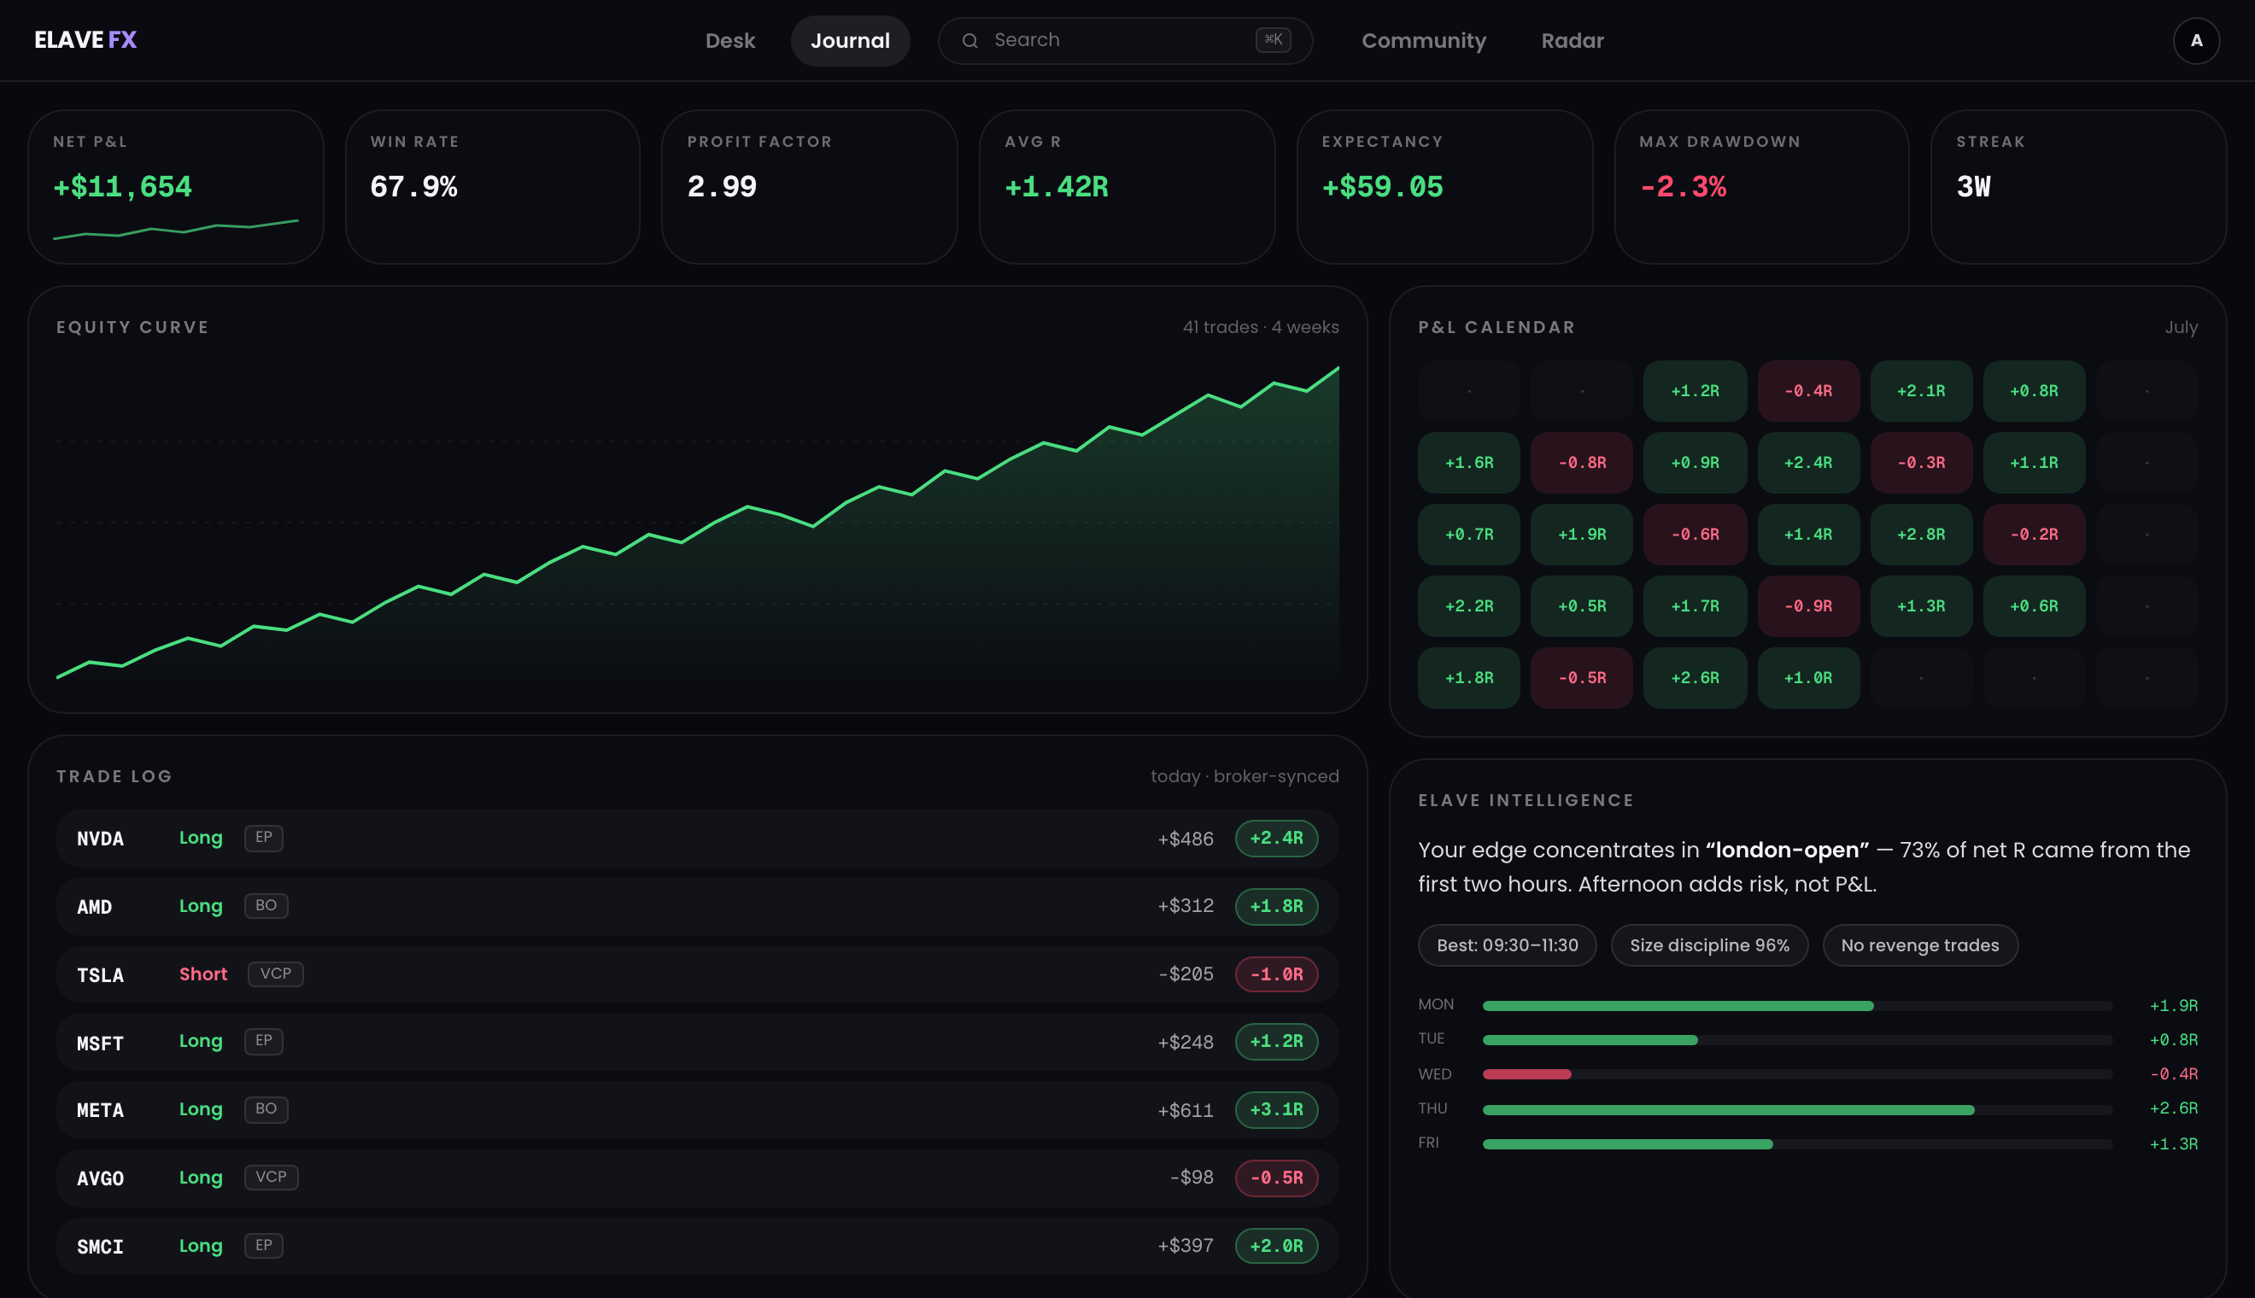Click the EP tag on NVDA row

263,838
